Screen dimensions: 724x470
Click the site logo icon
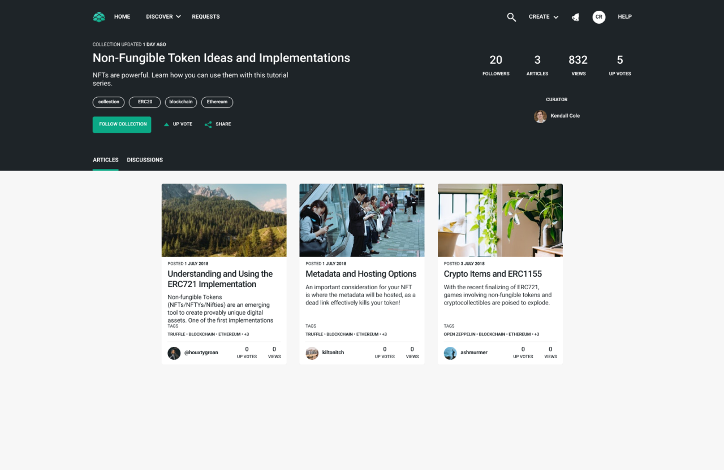pyautogui.click(x=99, y=17)
